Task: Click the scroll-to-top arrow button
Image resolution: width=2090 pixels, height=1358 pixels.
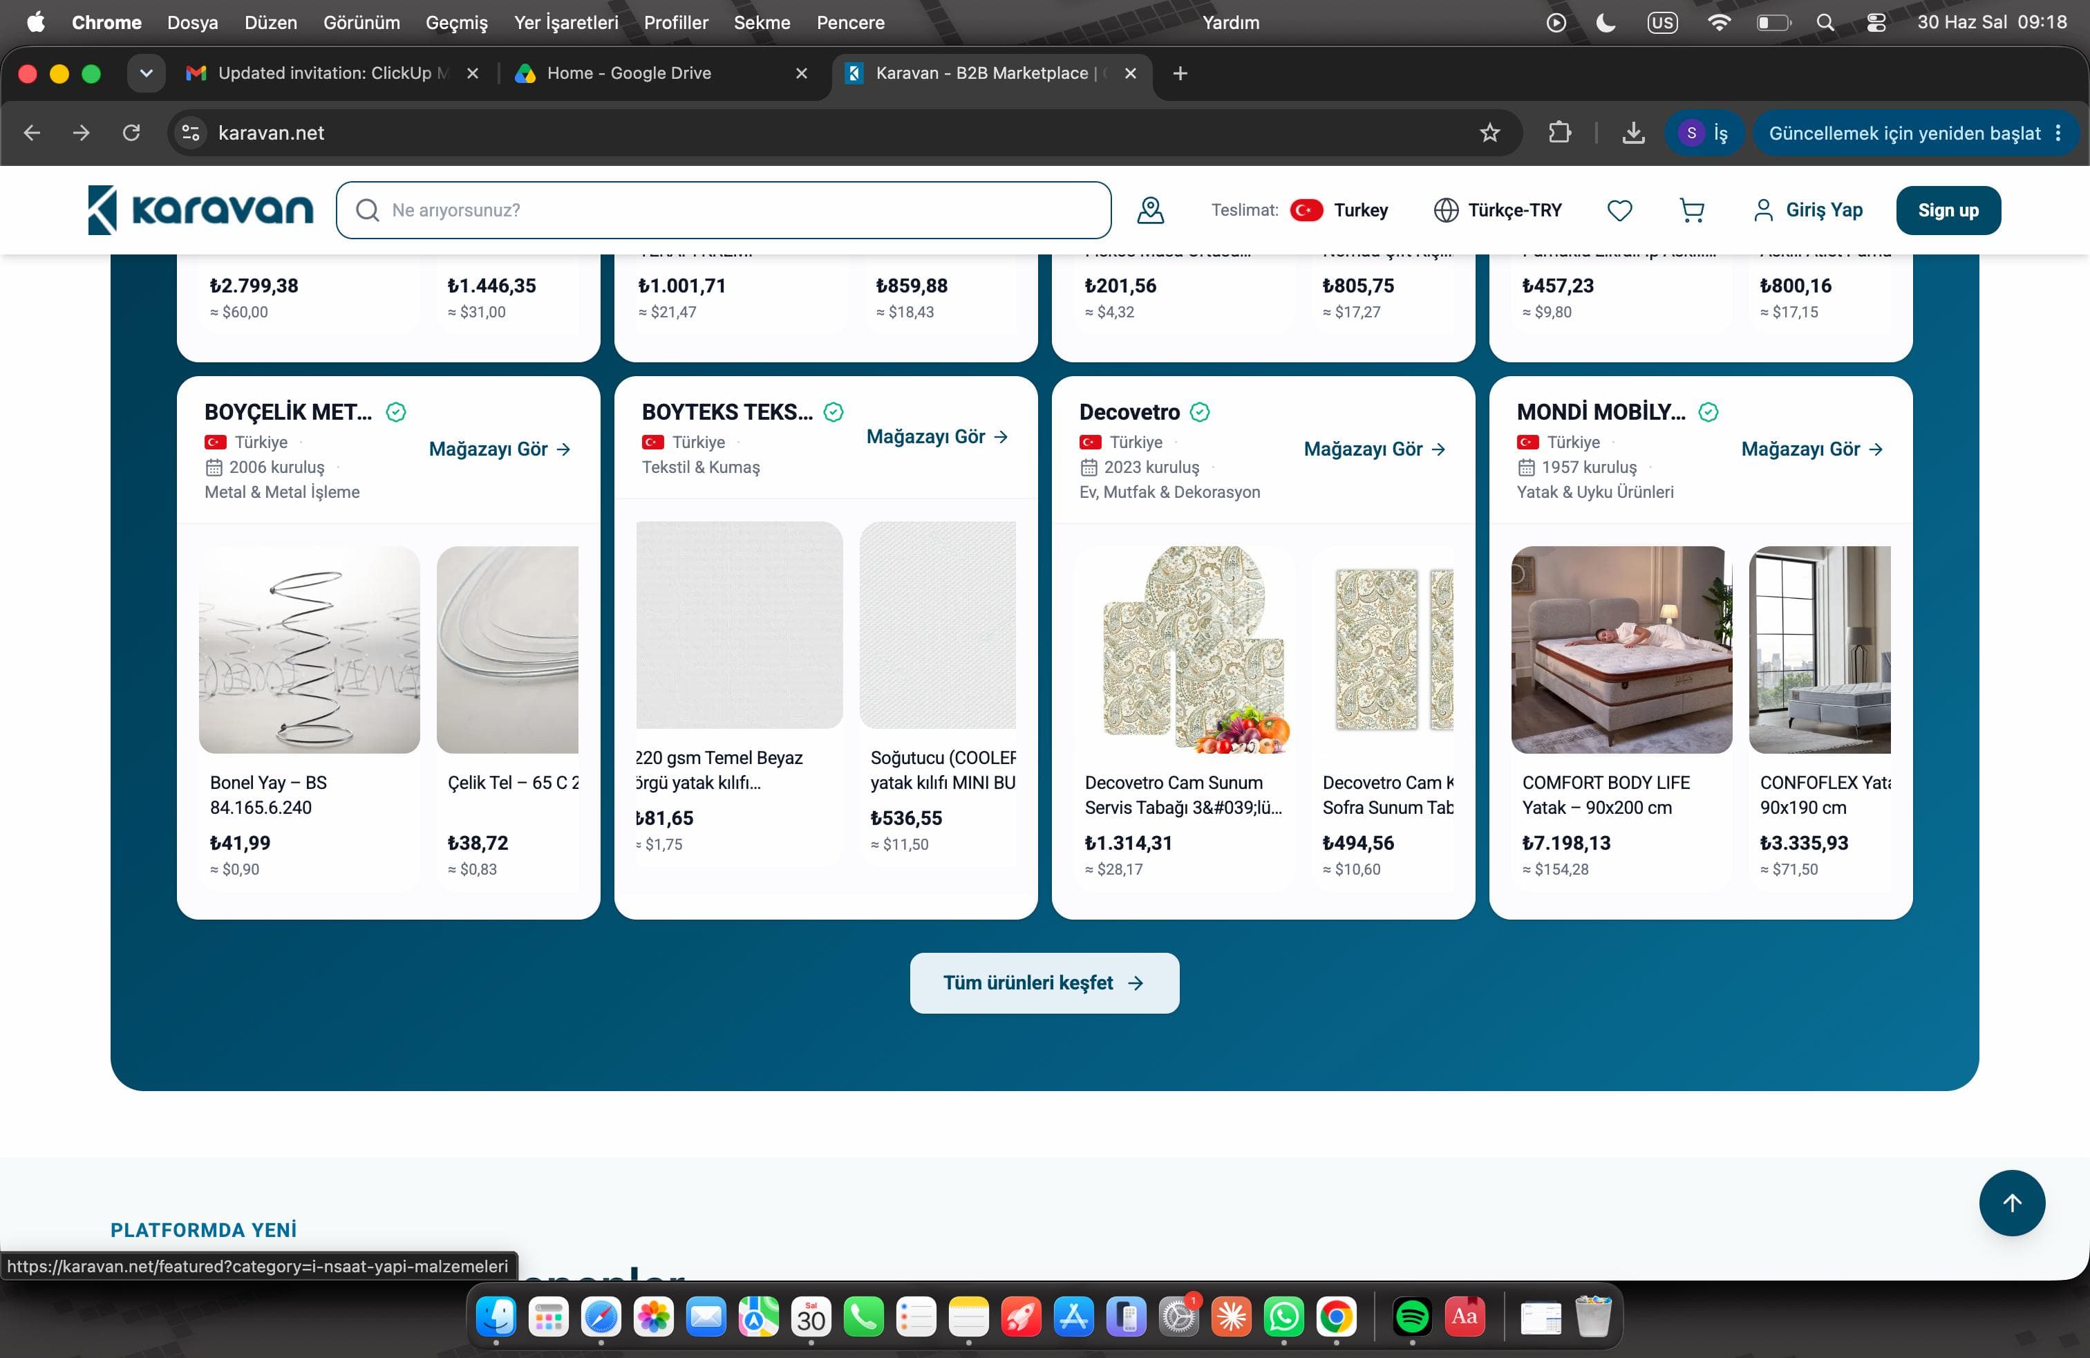Action: point(2012,1202)
